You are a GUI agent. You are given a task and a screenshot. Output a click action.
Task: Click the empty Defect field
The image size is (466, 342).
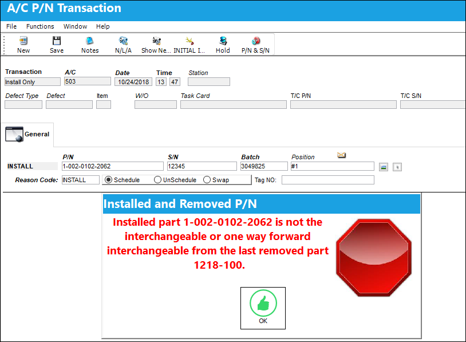(x=69, y=105)
